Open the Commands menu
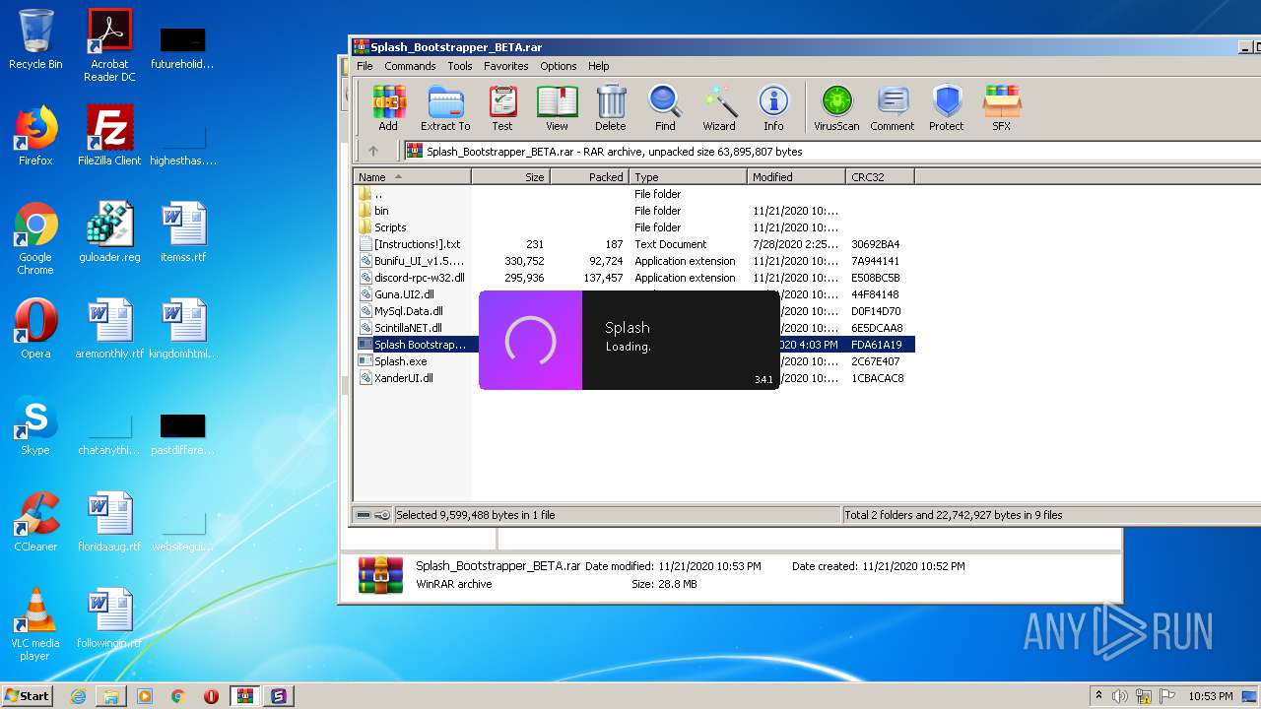The width and height of the screenshot is (1261, 709). pos(410,66)
